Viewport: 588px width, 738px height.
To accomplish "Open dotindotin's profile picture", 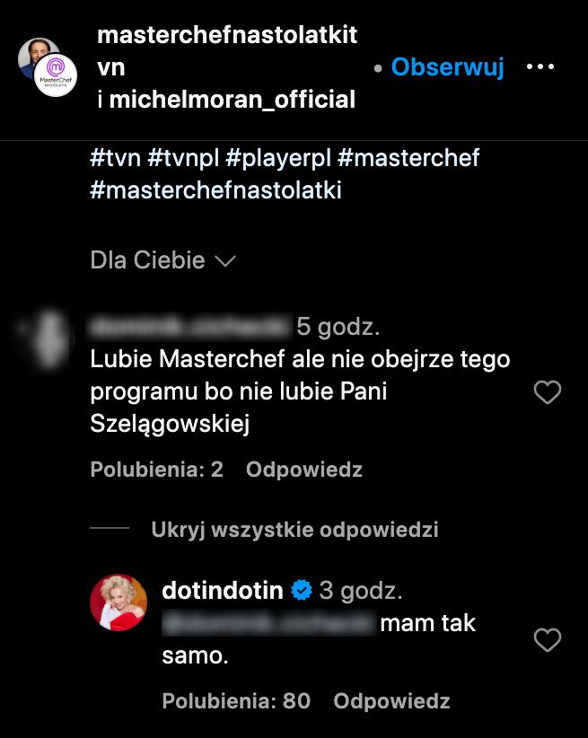I will point(118,602).
